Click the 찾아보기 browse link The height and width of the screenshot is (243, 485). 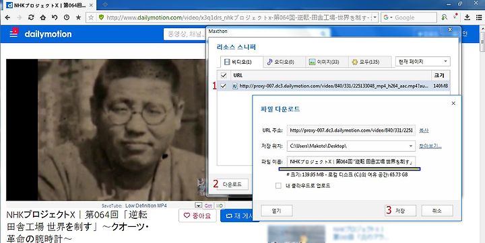430,146
